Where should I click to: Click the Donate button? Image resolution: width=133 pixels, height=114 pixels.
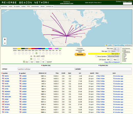pyautogui.click(x=80, y=54)
